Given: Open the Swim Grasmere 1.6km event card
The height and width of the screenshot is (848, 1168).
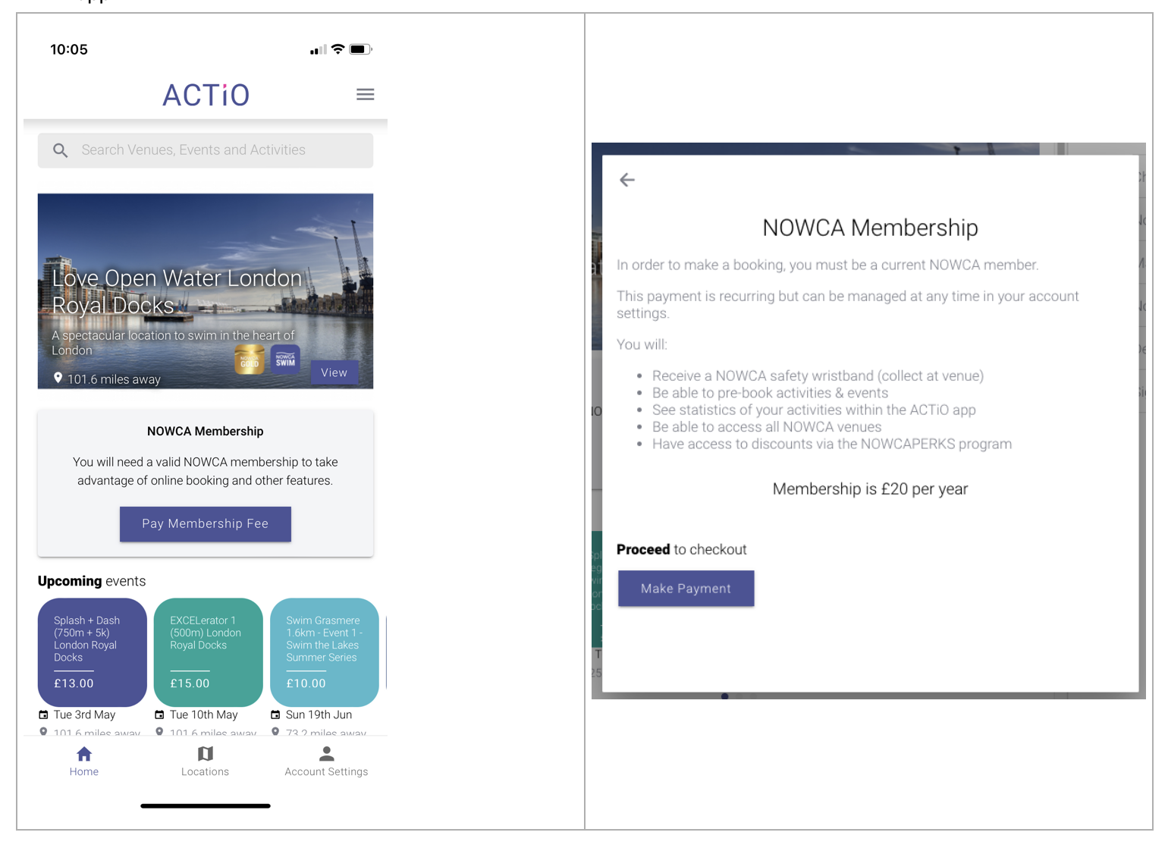Looking at the screenshot, I should click(325, 652).
